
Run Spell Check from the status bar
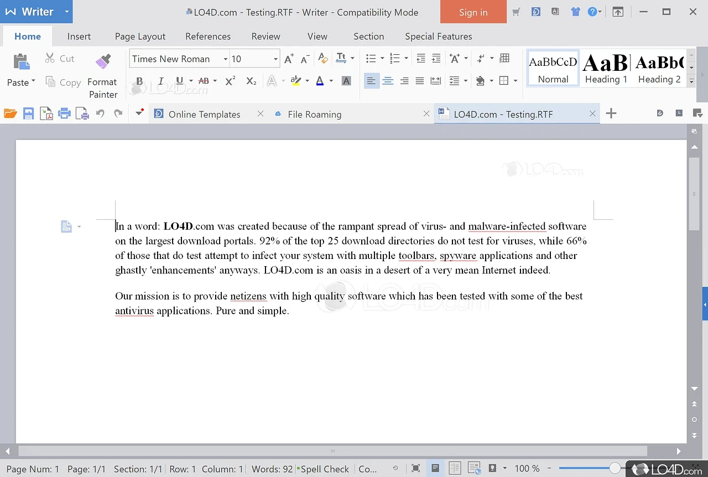(324, 469)
